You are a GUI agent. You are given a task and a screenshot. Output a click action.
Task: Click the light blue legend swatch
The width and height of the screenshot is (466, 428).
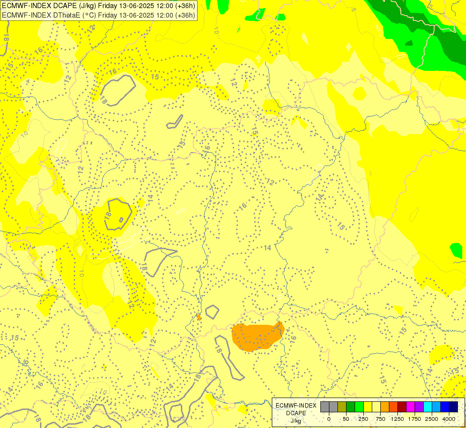pos(436,407)
